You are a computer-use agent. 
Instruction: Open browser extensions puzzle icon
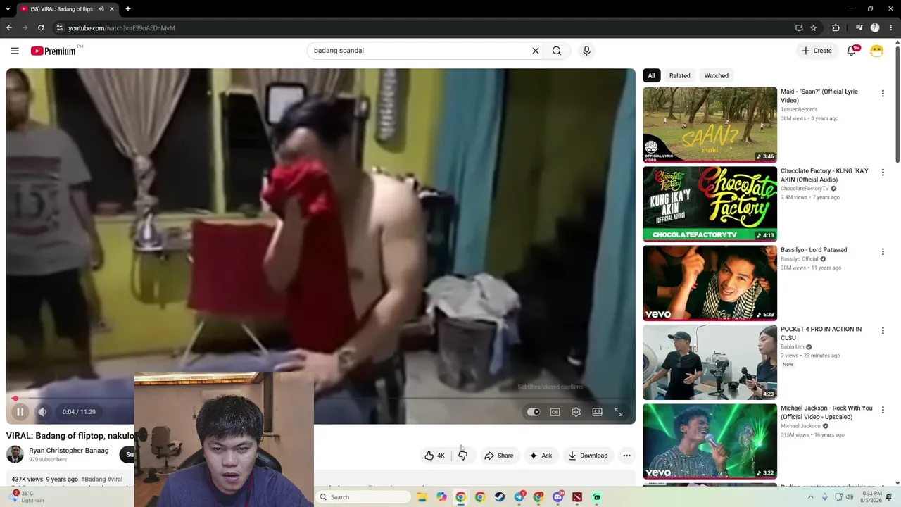(x=836, y=28)
